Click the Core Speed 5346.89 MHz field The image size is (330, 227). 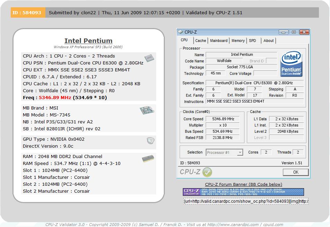(x=223, y=119)
